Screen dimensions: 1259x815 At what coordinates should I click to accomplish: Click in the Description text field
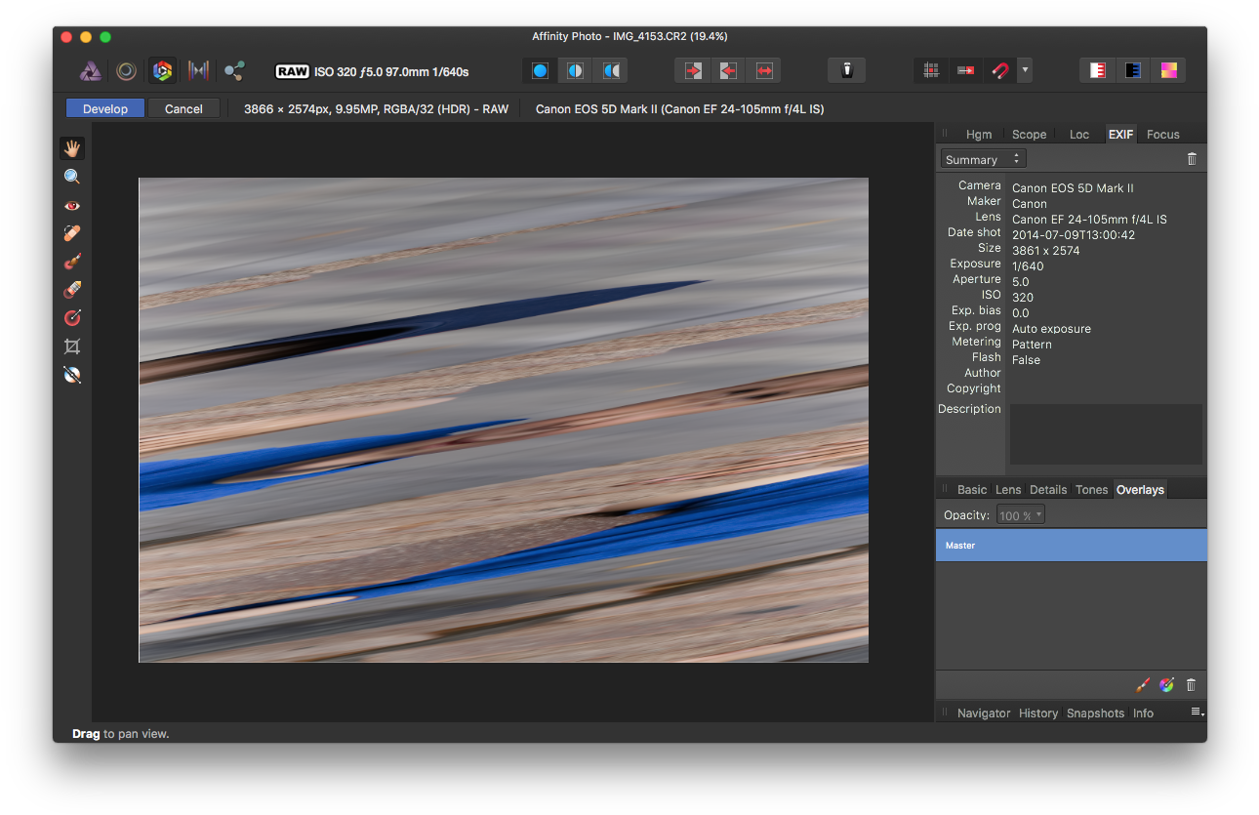point(1106,434)
